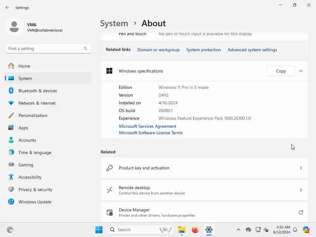Viewport: 316px width, 237px height.
Task: Click the Home house icon in sidebar
Action: tap(11, 66)
